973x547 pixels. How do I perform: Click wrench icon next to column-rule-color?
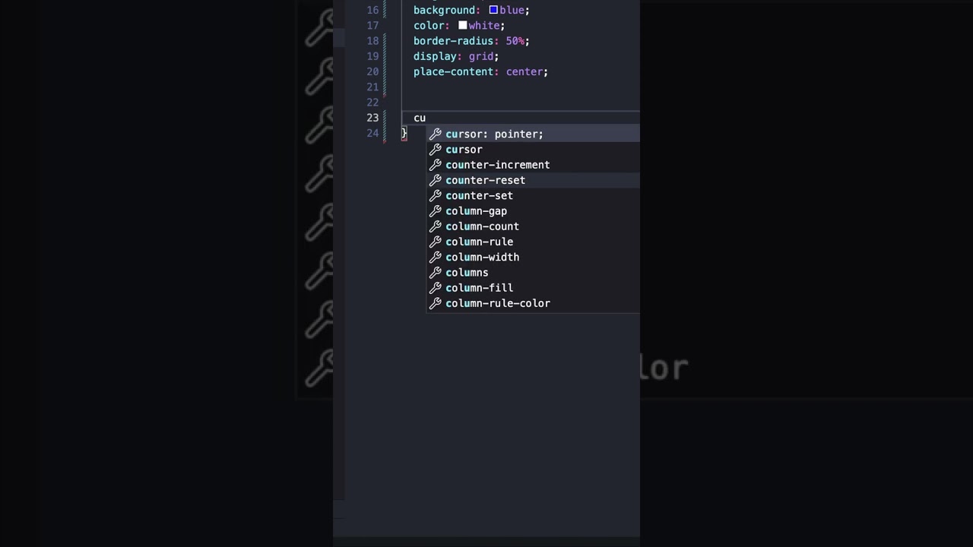pyautogui.click(x=436, y=303)
